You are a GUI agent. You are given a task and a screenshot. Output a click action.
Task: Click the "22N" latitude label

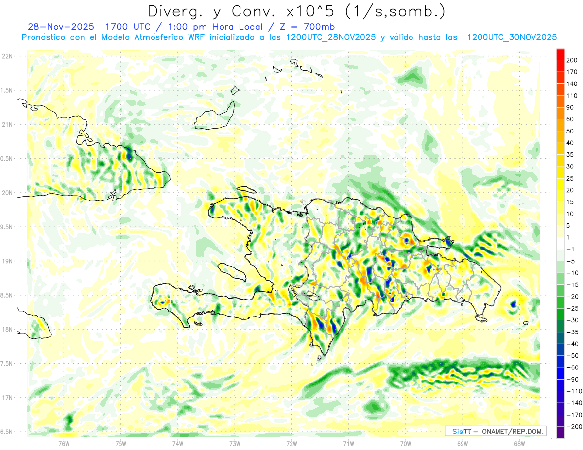(x=7, y=56)
